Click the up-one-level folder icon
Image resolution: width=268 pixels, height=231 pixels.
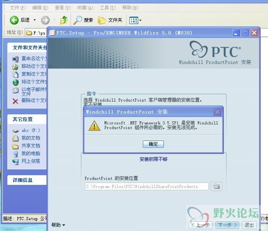[64, 20]
